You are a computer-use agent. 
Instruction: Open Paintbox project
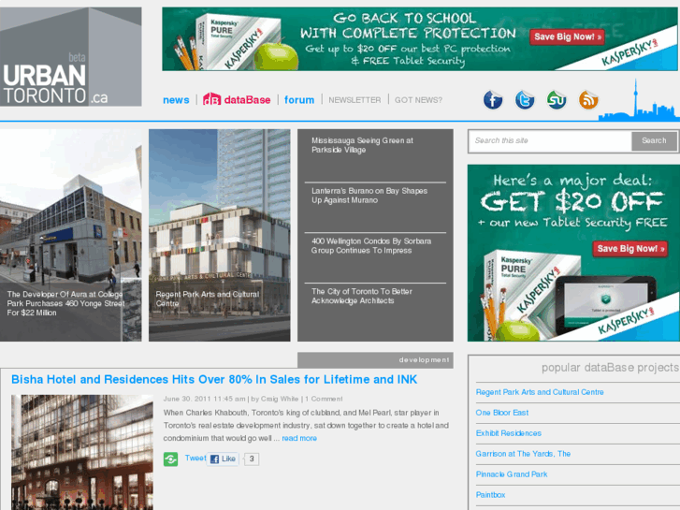click(490, 495)
